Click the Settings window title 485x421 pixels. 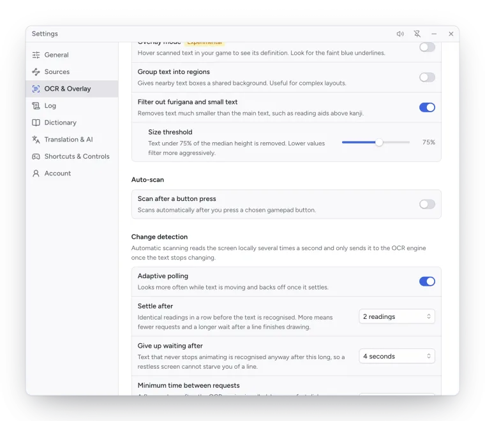coord(45,34)
